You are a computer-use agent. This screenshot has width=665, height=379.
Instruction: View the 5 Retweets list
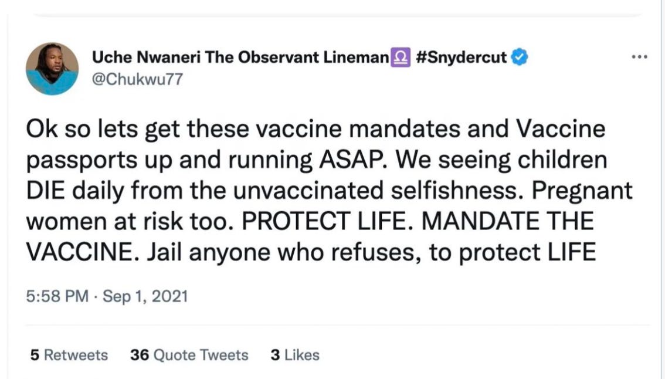pyautogui.click(x=69, y=355)
